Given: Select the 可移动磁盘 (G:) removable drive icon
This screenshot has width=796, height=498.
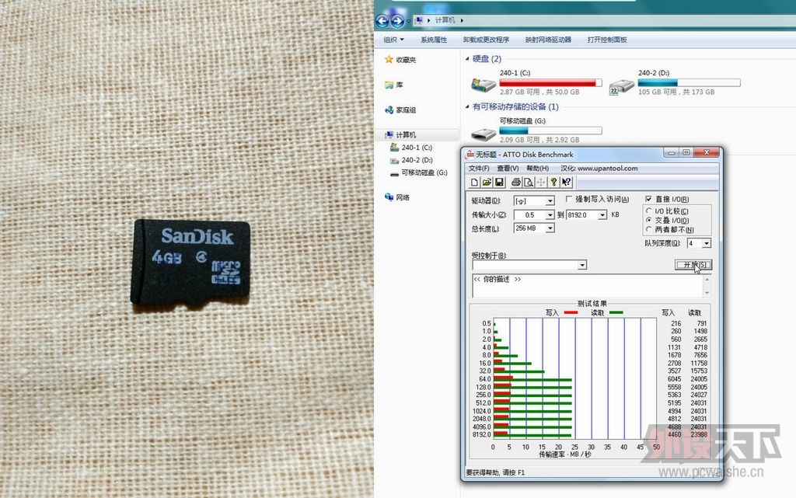Looking at the screenshot, I should pyautogui.click(x=484, y=134).
